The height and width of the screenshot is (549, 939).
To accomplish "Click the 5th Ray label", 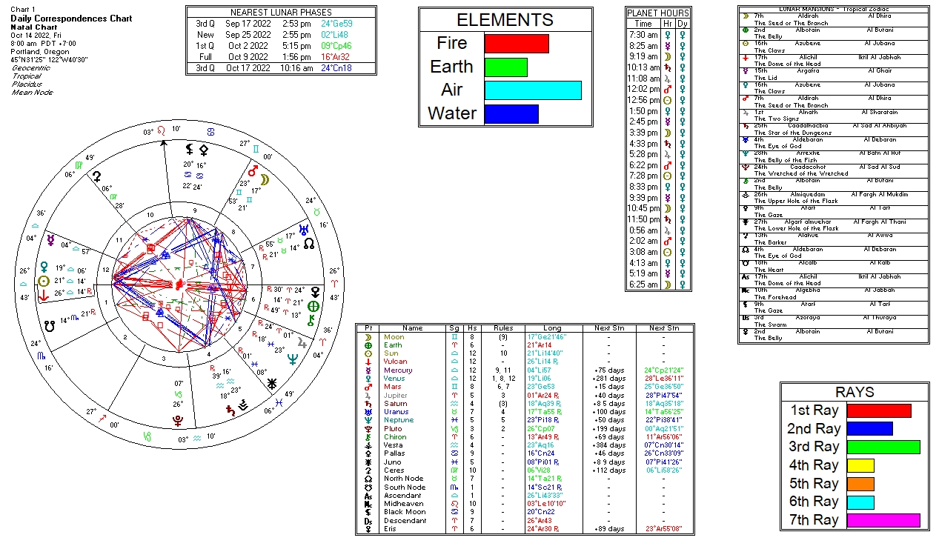I will point(813,484).
